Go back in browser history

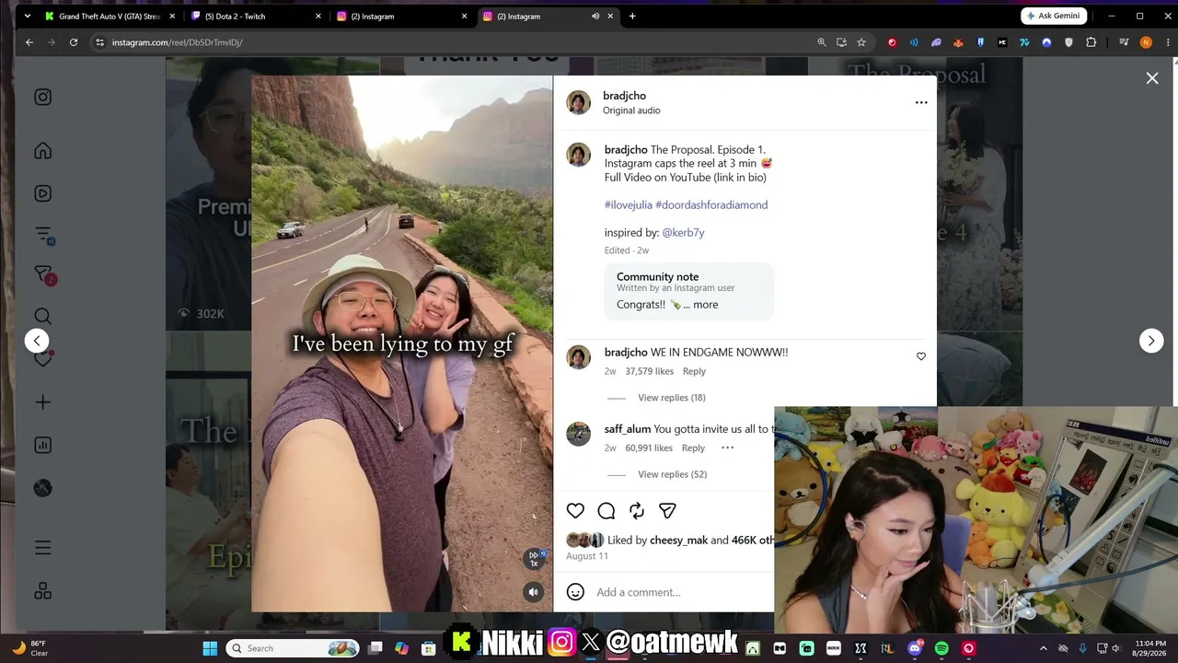point(29,42)
